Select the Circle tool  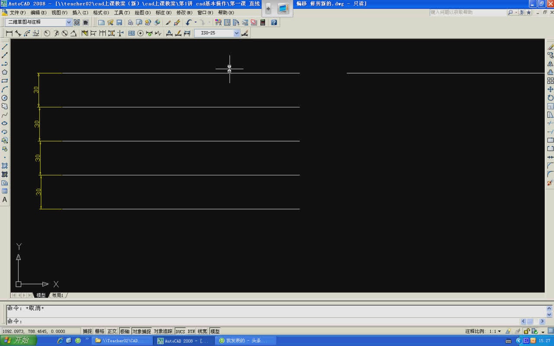point(5,98)
